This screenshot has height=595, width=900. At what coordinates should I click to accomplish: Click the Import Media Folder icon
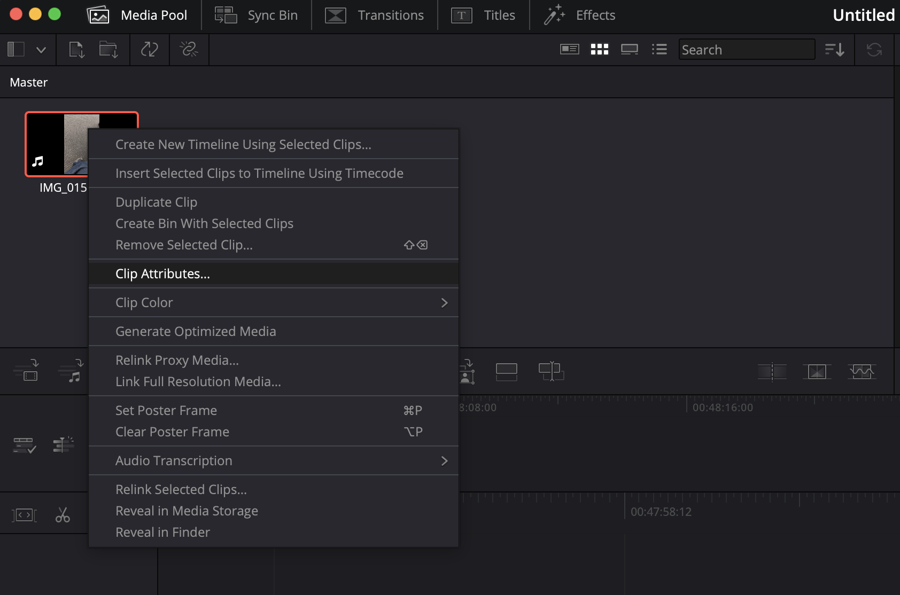[x=108, y=50]
